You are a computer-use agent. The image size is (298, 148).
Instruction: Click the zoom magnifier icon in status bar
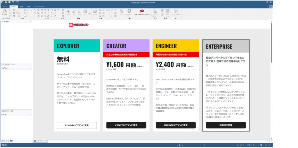(261, 145)
